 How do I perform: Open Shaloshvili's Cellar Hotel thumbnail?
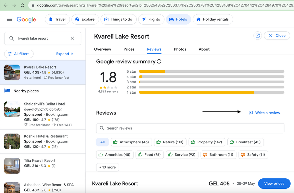click(12, 109)
